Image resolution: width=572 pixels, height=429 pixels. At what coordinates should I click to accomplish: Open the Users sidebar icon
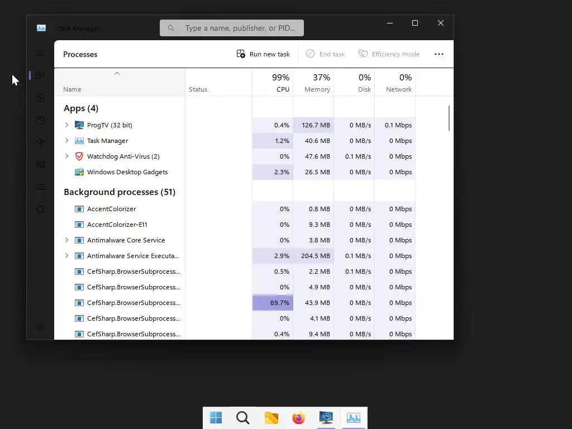(x=40, y=165)
